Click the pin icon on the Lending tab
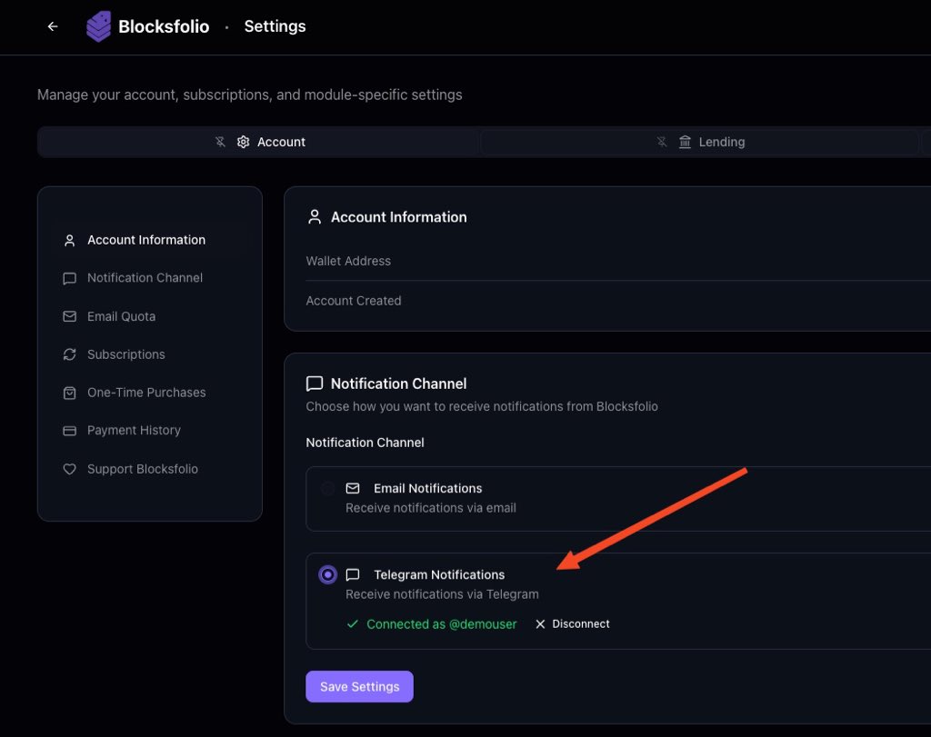 click(x=662, y=142)
